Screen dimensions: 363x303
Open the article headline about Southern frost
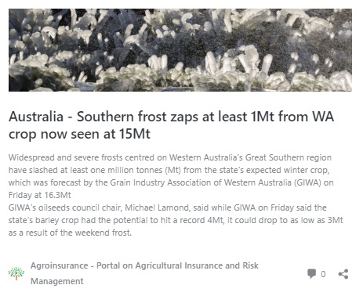point(171,125)
